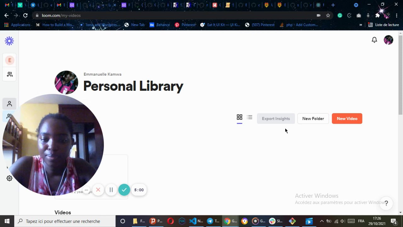403x227 pixels.
Task: Click the webcam bubble preview
Action: [x=53, y=145]
